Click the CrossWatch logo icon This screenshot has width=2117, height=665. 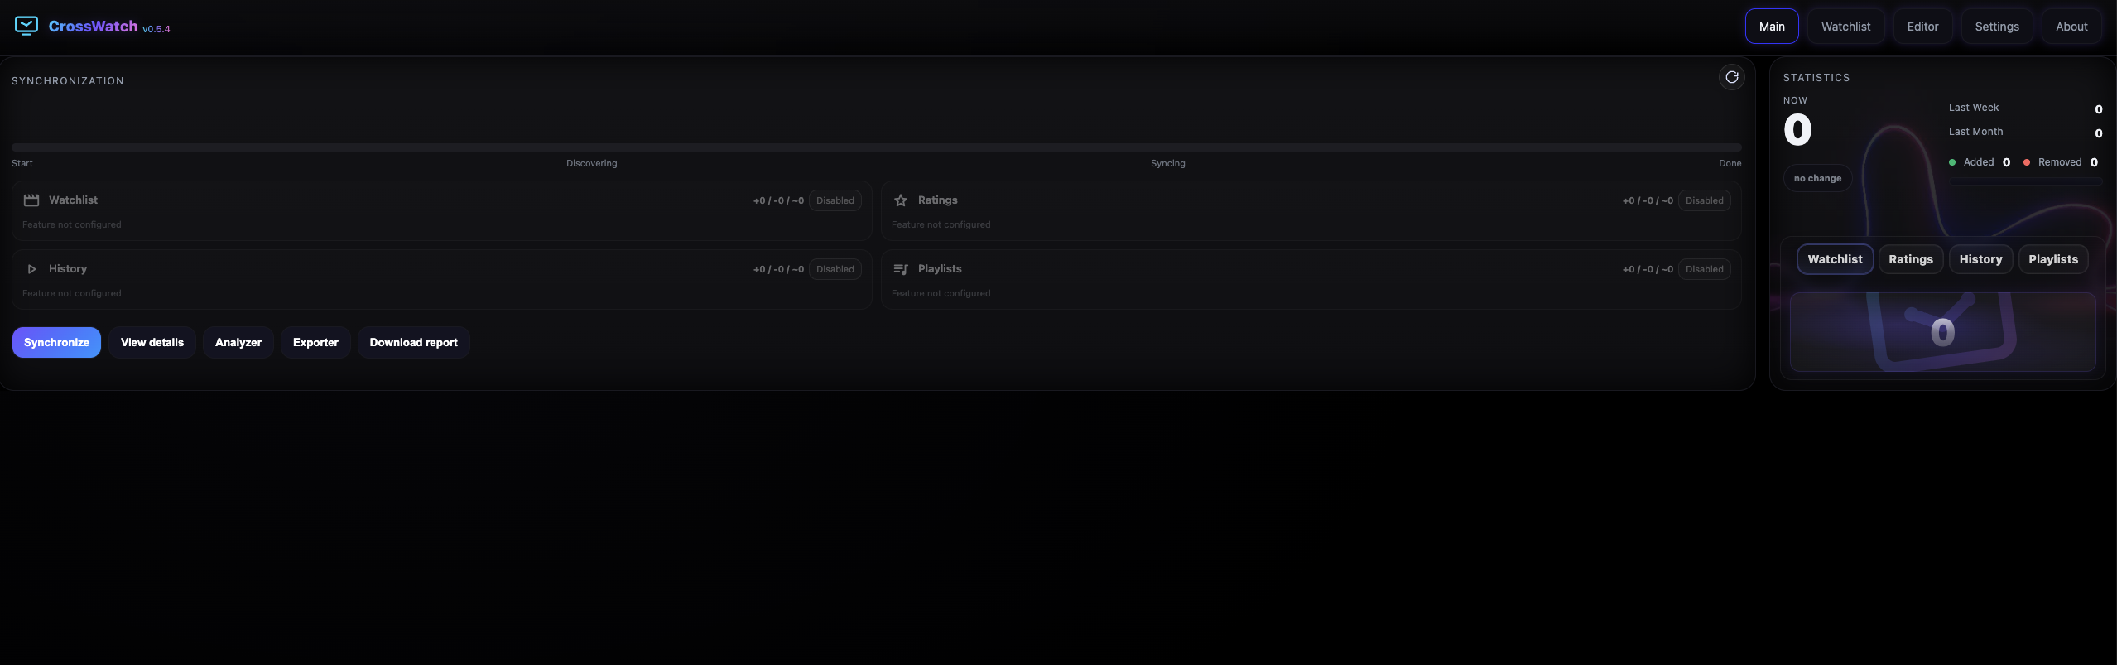coord(26,26)
